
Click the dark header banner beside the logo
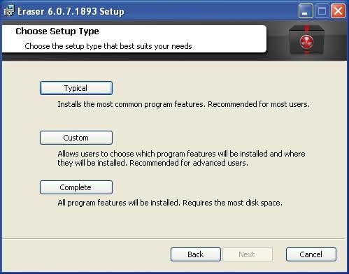(x=278, y=40)
